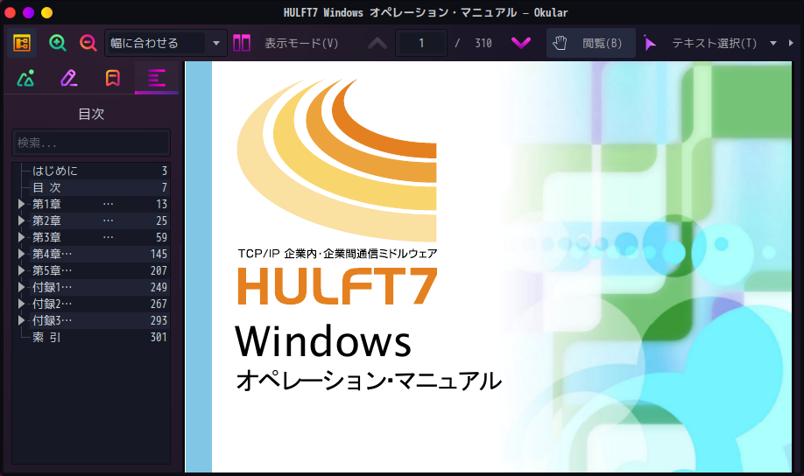Expand the 付録1 tree node
The image size is (804, 476).
click(21, 287)
